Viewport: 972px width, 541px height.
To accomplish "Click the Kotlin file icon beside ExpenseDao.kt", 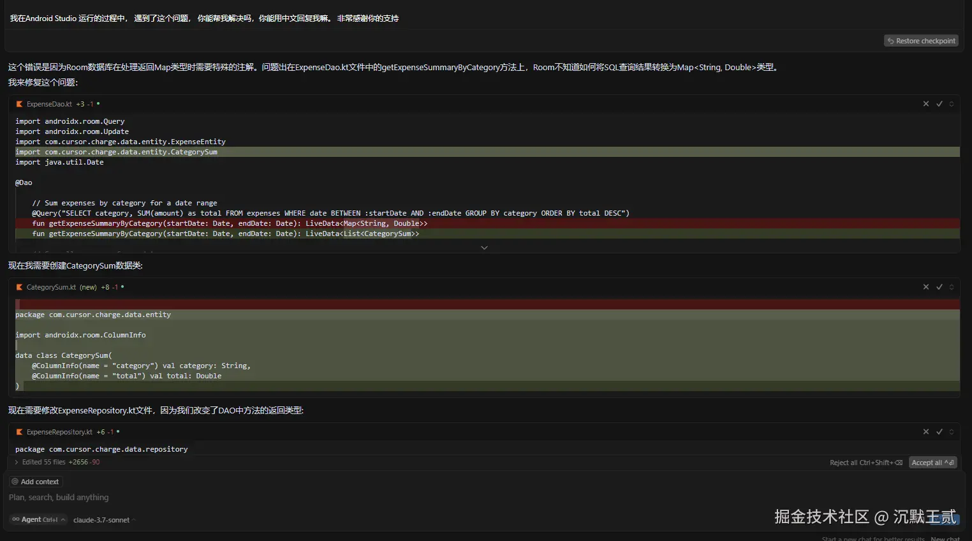I will point(19,104).
